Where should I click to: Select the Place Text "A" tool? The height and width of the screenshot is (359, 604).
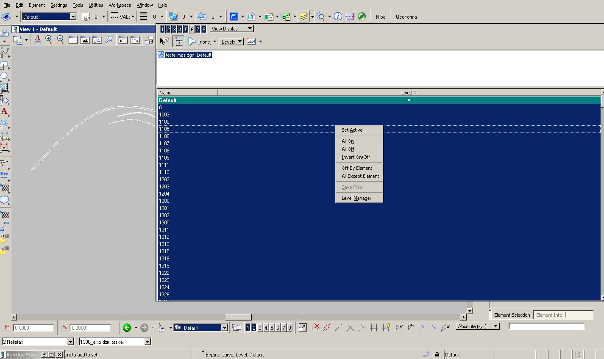pos(4,112)
